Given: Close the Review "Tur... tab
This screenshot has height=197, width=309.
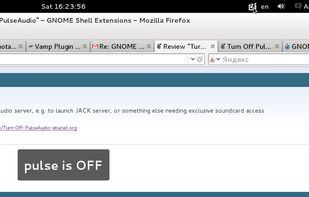Looking at the screenshot, I should click(x=213, y=46).
